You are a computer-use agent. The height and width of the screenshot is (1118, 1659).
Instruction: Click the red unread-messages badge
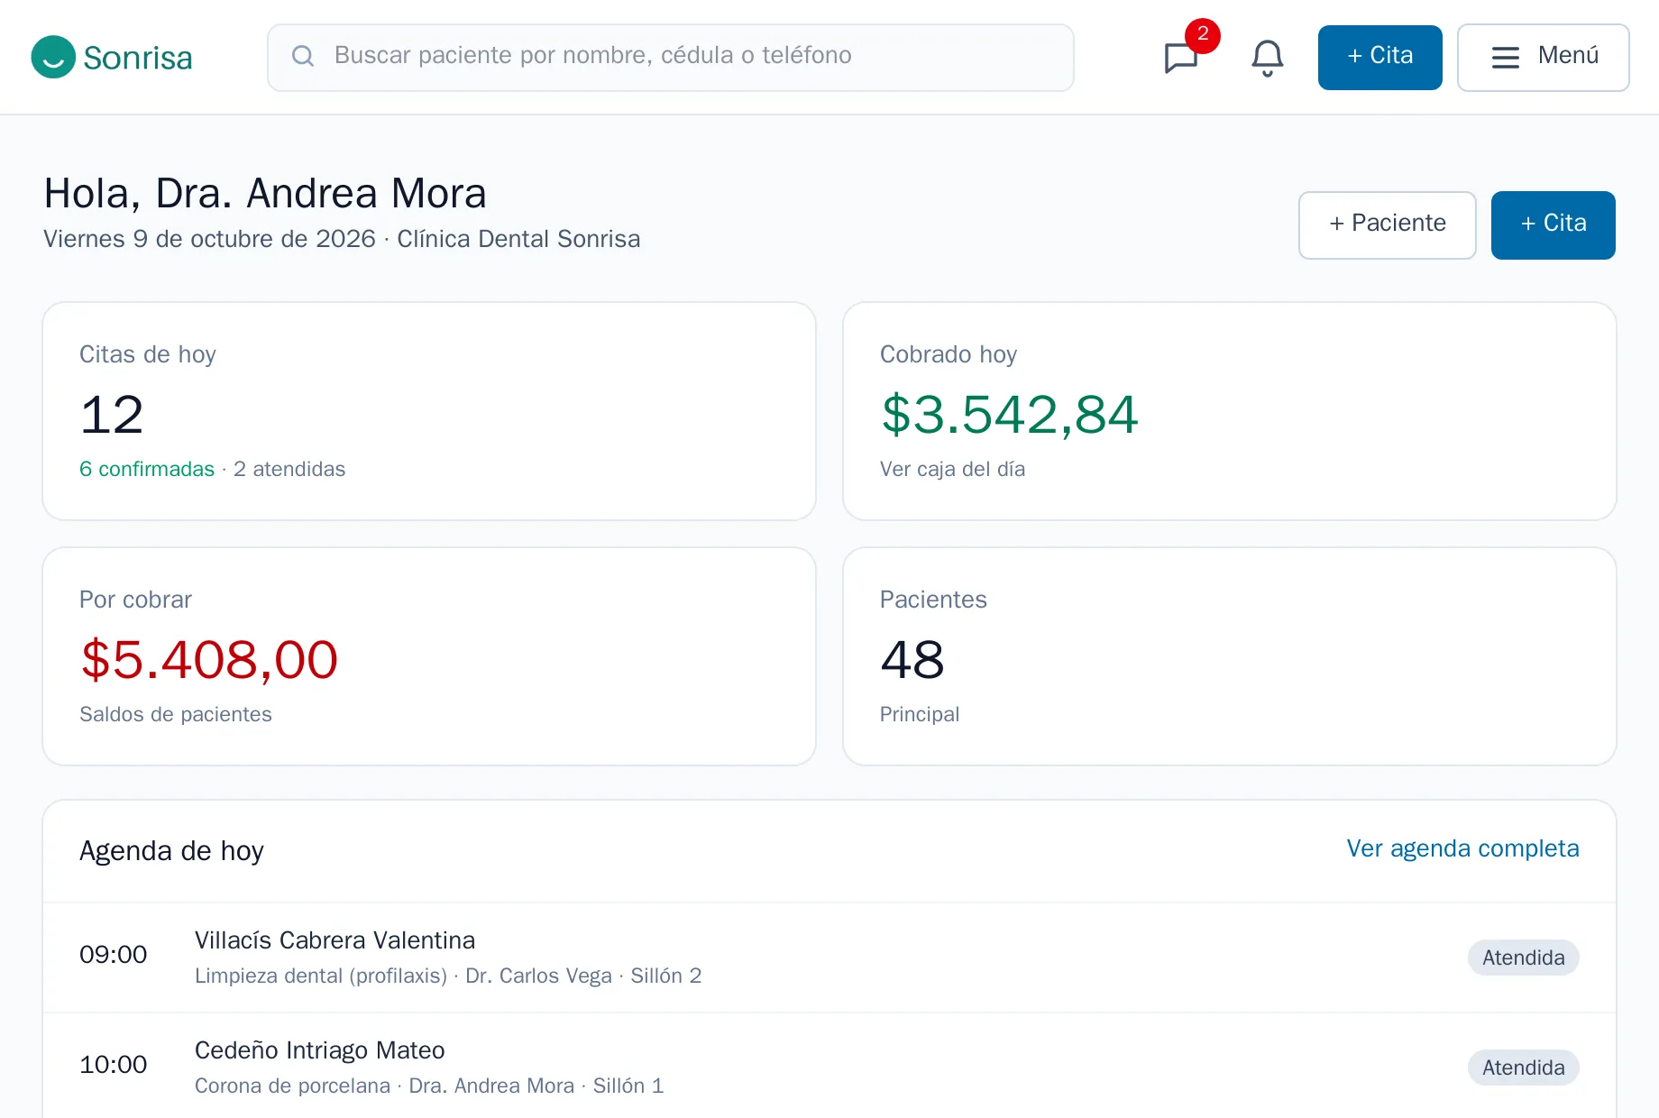coord(1203,35)
